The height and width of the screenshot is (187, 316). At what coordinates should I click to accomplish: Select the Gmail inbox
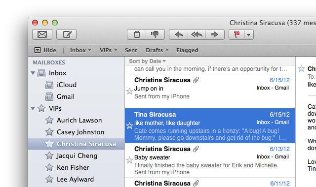(x=77, y=96)
